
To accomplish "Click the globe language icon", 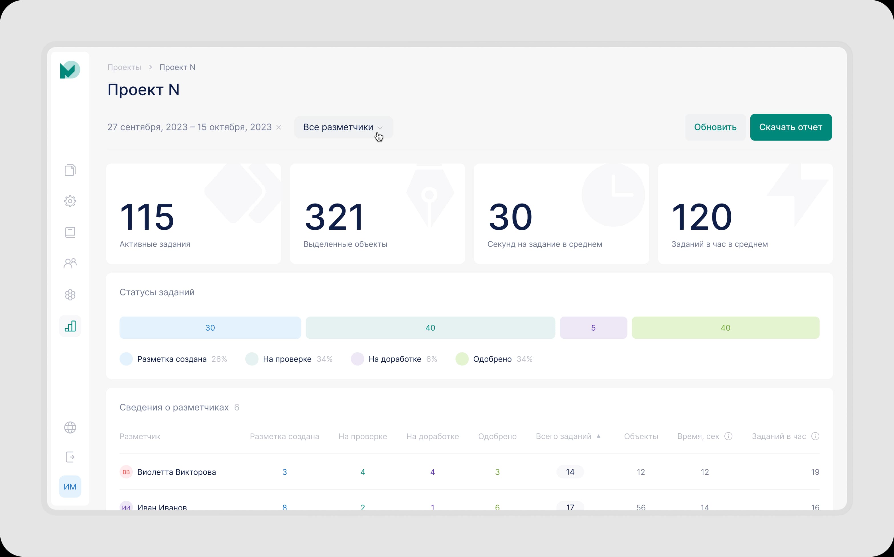I will [x=70, y=427].
